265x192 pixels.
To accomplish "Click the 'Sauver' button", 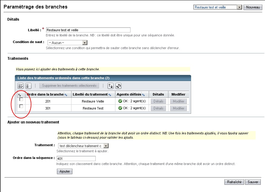I will pos(253,182).
